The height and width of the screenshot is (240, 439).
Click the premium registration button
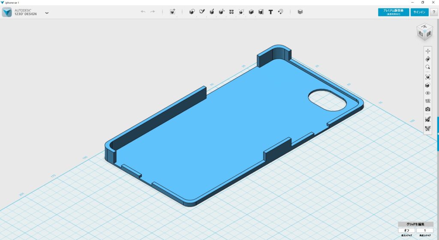tap(394, 12)
